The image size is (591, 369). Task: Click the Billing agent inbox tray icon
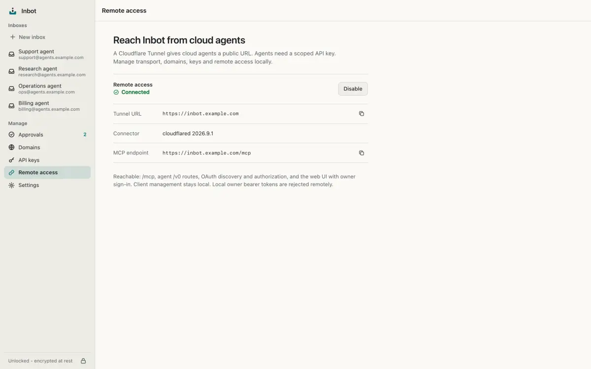tap(11, 106)
